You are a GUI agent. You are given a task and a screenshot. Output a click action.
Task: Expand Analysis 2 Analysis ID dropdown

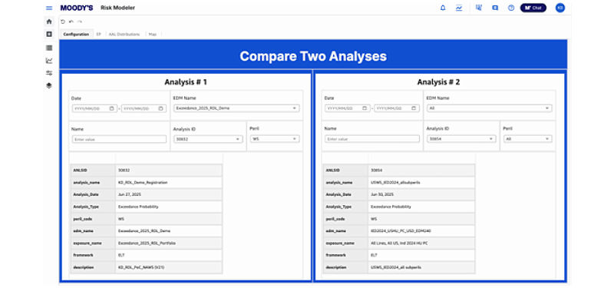tap(461, 139)
